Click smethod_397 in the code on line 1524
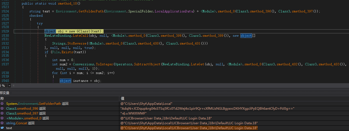Screen dimensions: 349x131 (302, 11)
